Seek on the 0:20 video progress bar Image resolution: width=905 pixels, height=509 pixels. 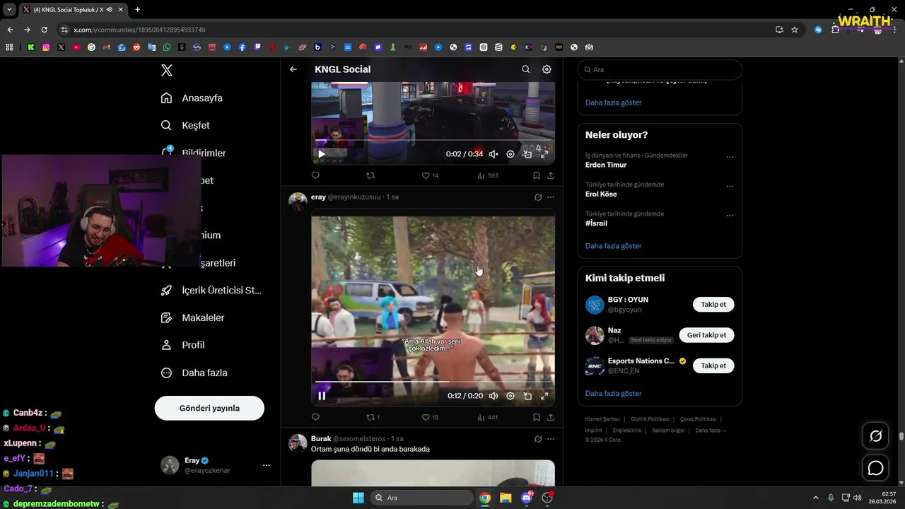click(433, 382)
